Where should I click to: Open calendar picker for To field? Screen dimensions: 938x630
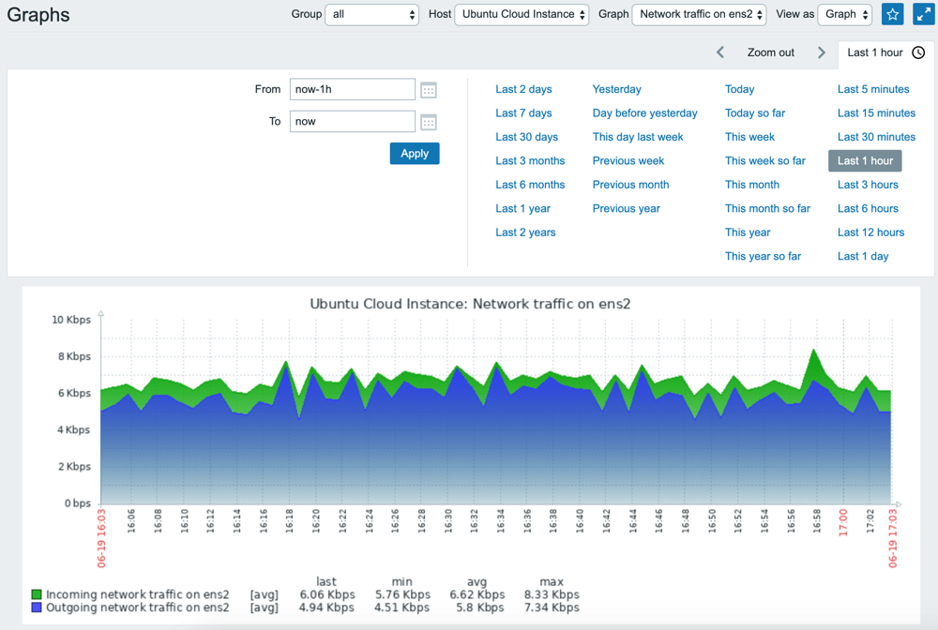point(429,122)
